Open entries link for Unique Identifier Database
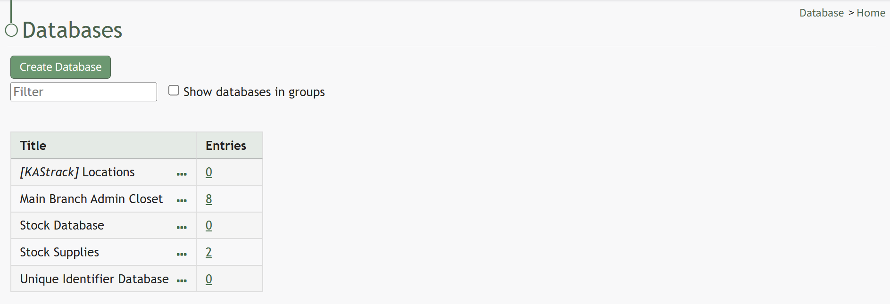Screen dimensions: 890x304 click(x=209, y=279)
